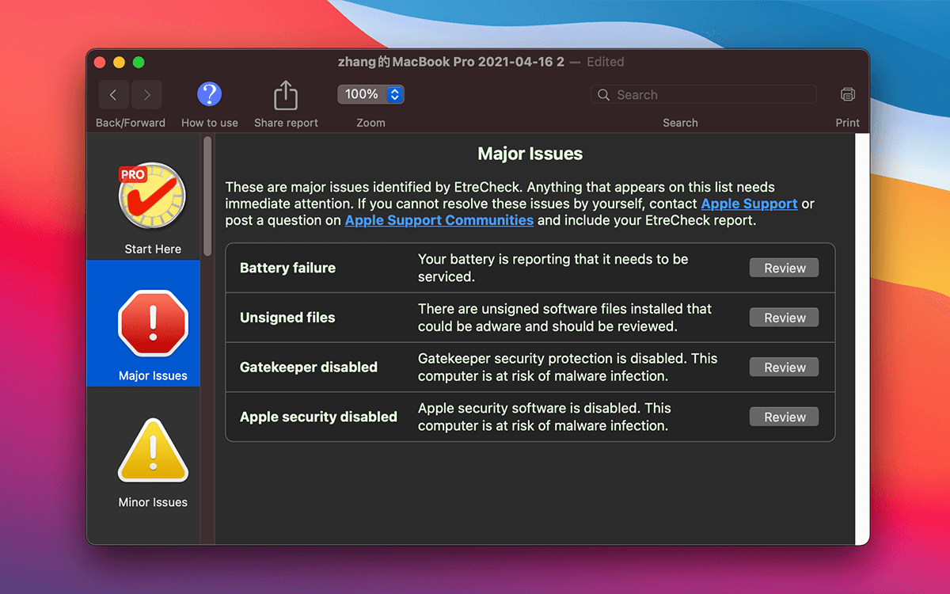
Task: Open the Apple Support Communities link
Action: (439, 220)
